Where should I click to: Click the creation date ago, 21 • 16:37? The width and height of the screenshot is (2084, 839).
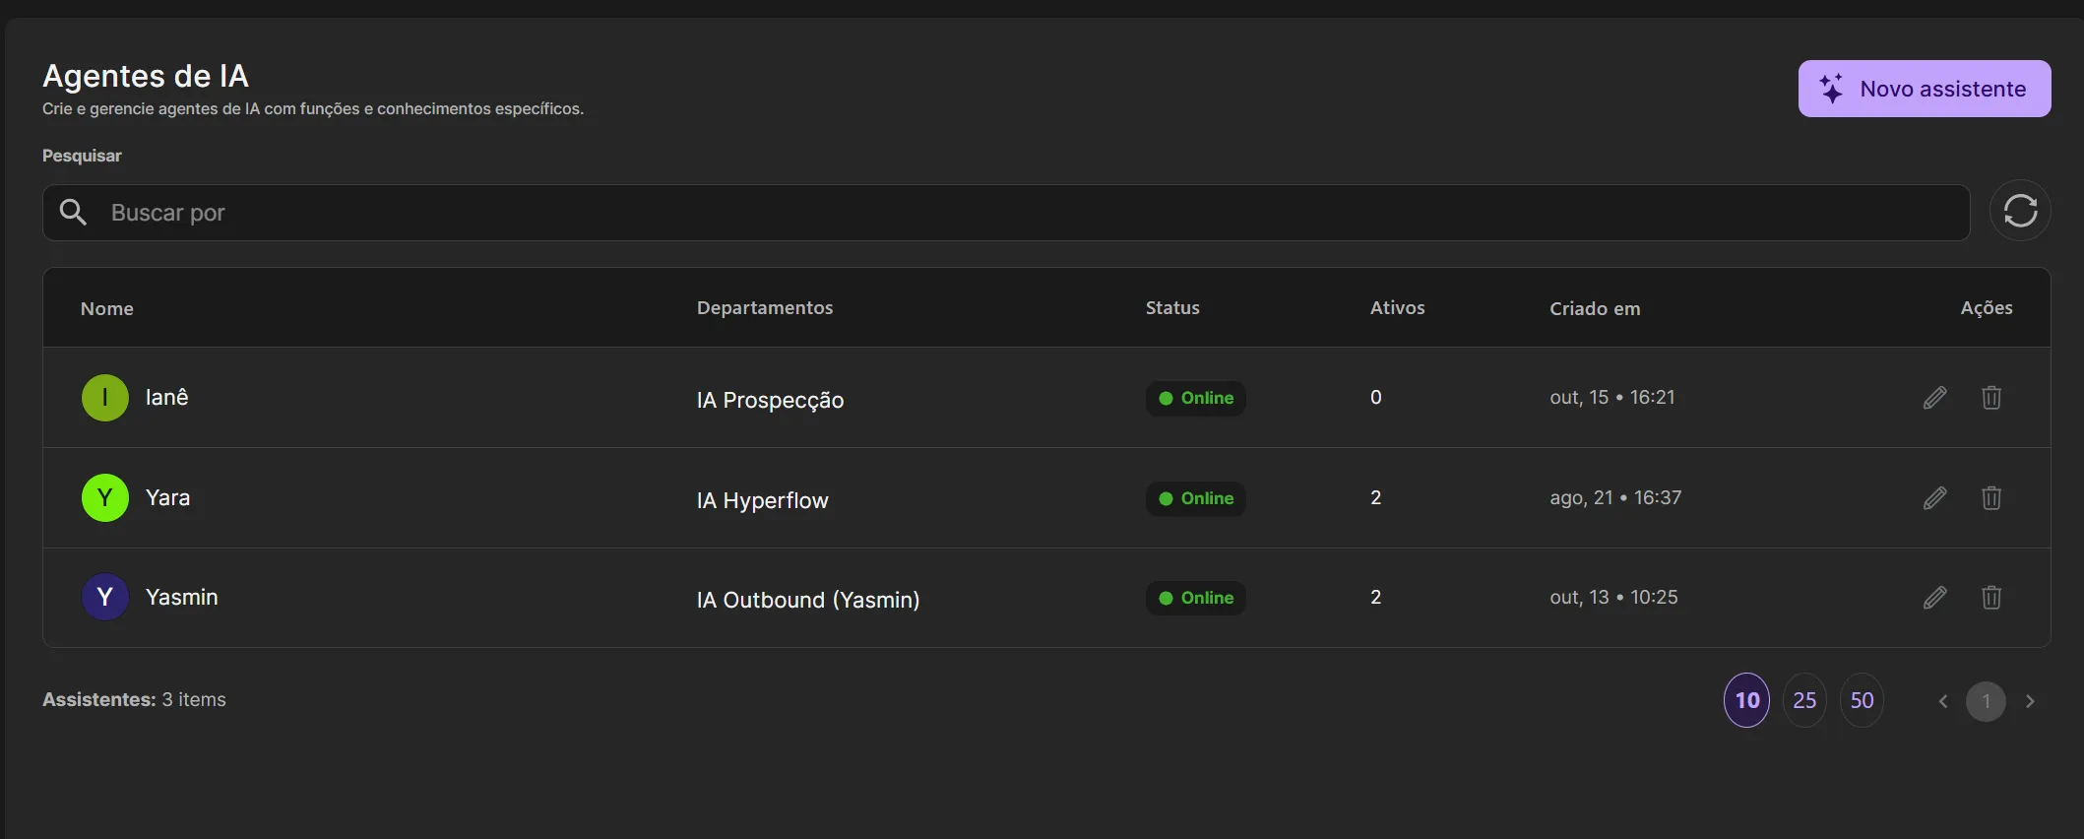click(1616, 497)
